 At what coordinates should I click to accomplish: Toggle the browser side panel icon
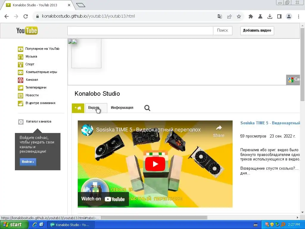279,17
